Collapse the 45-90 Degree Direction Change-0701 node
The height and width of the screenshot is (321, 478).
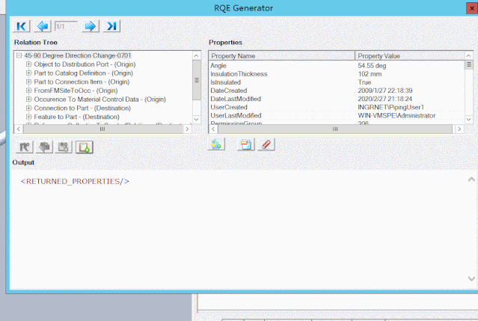click(x=19, y=55)
